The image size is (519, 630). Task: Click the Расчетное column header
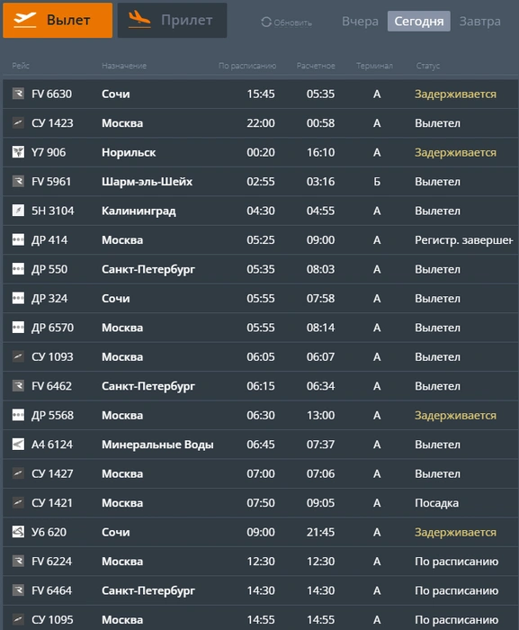(316, 66)
